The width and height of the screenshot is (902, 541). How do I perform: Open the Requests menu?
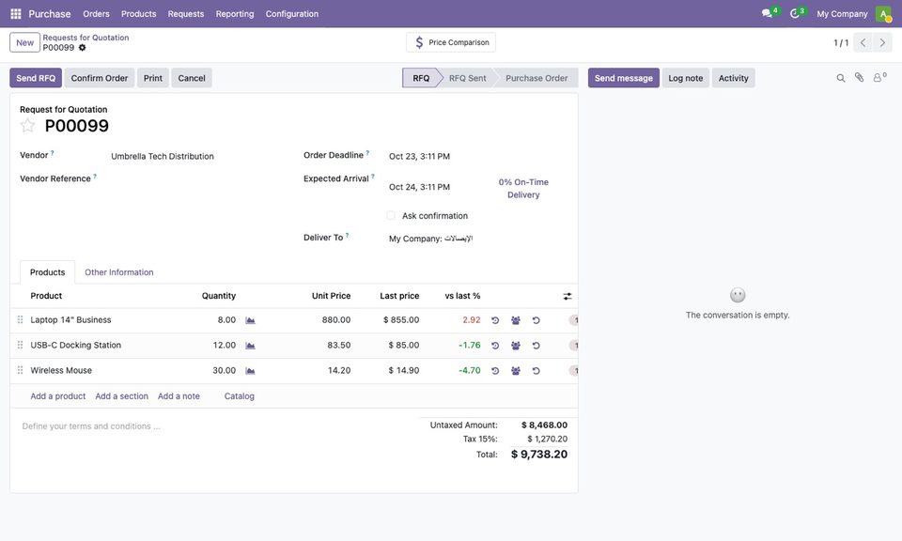[x=186, y=14]
